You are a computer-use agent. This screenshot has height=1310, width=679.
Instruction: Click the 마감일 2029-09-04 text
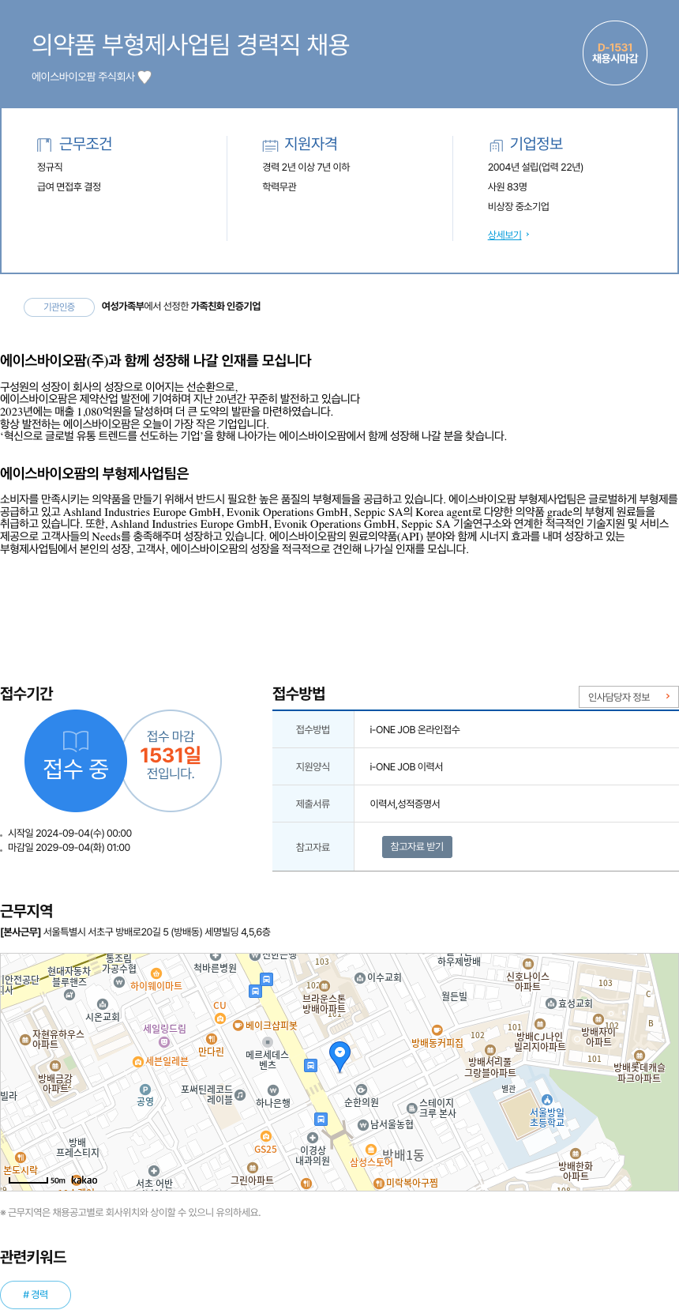[x=69, y=848]
